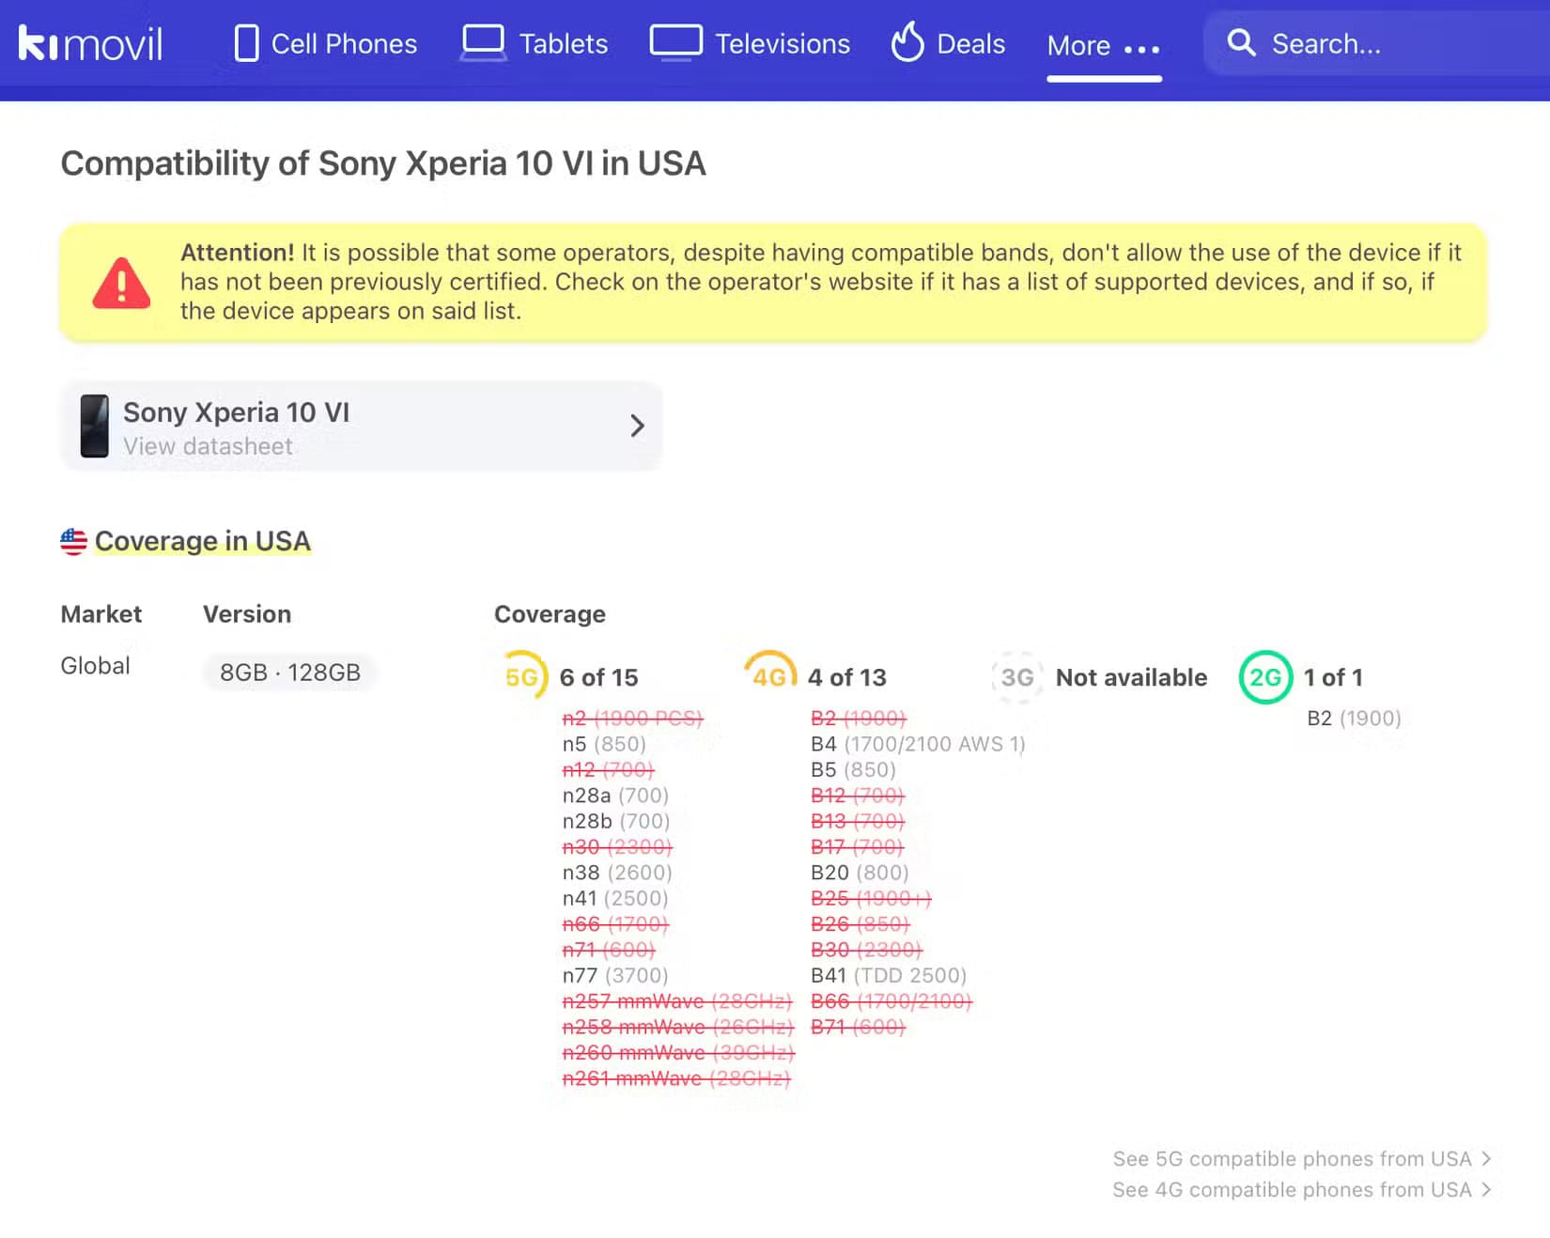Click 2G band B2 (1900)
The height and width of the screenshot is (1238, 1550).
tap(1354, 719)
